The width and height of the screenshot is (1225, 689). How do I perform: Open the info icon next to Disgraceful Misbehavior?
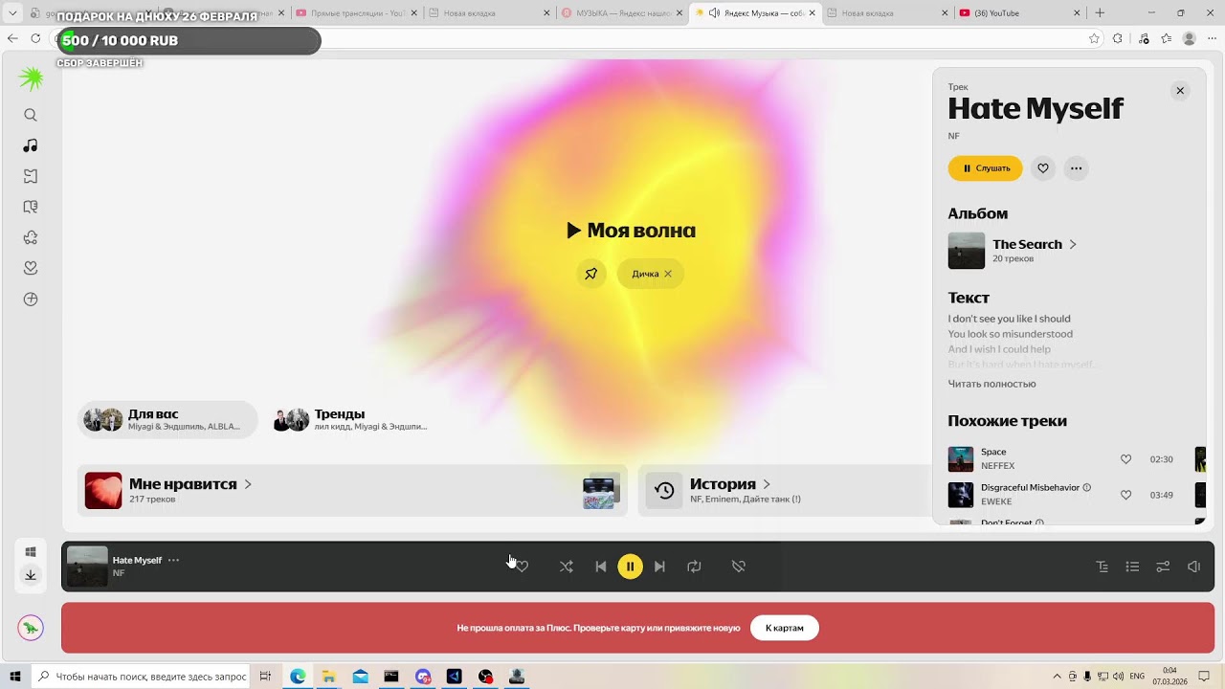pos(1086,488)
